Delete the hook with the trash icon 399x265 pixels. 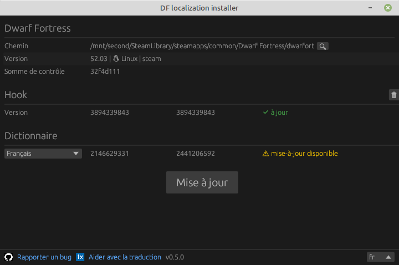point(393,95)
